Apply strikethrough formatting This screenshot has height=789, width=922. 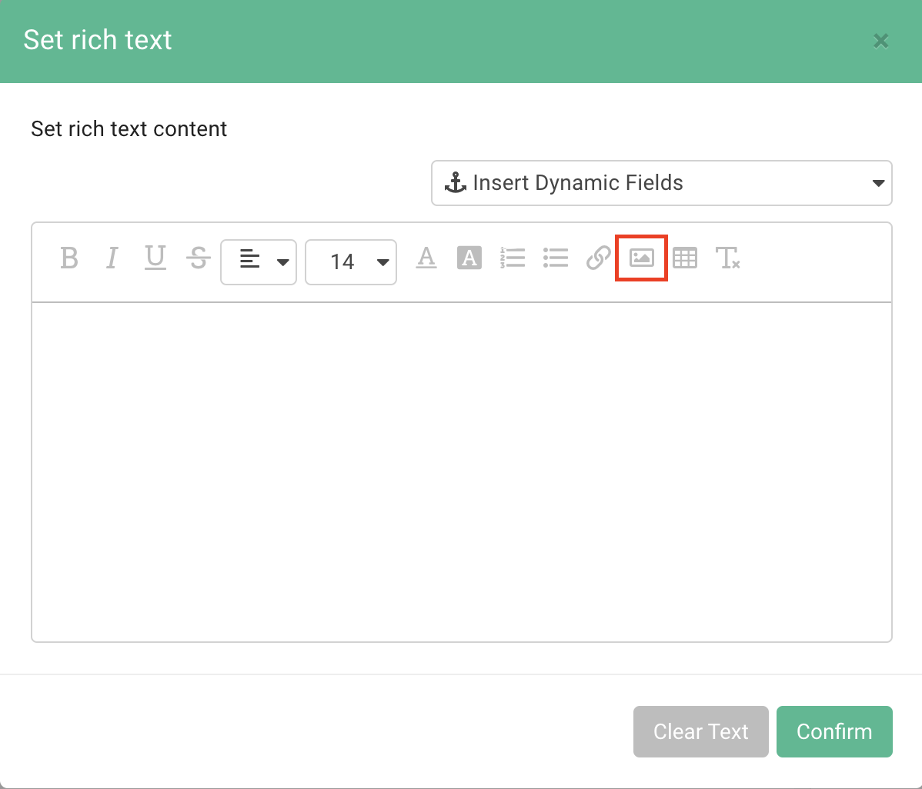(198, 258)
